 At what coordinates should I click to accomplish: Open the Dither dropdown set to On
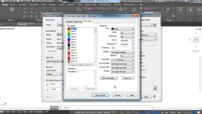(x=127, y=33)
